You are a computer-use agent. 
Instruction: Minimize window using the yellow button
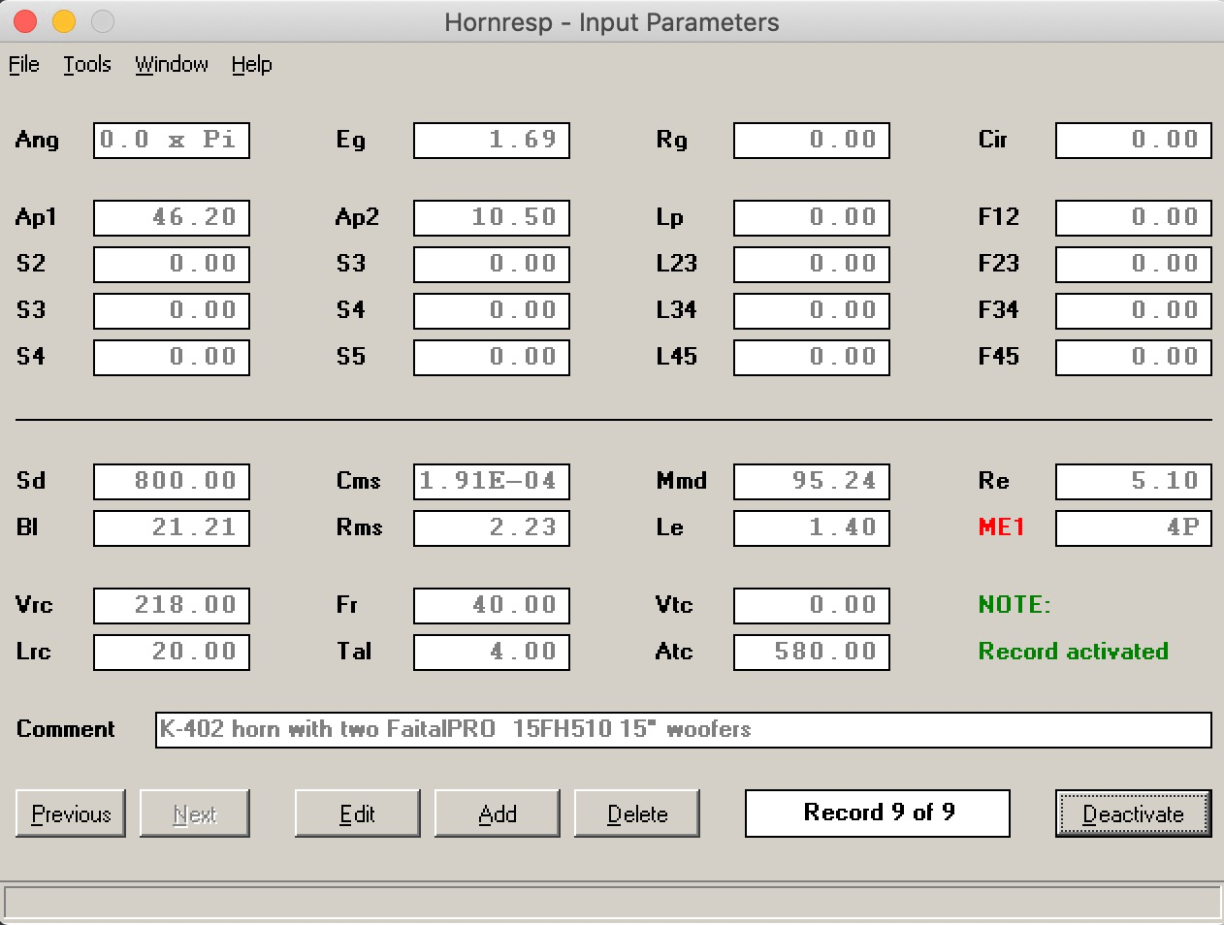coord(64,21)
